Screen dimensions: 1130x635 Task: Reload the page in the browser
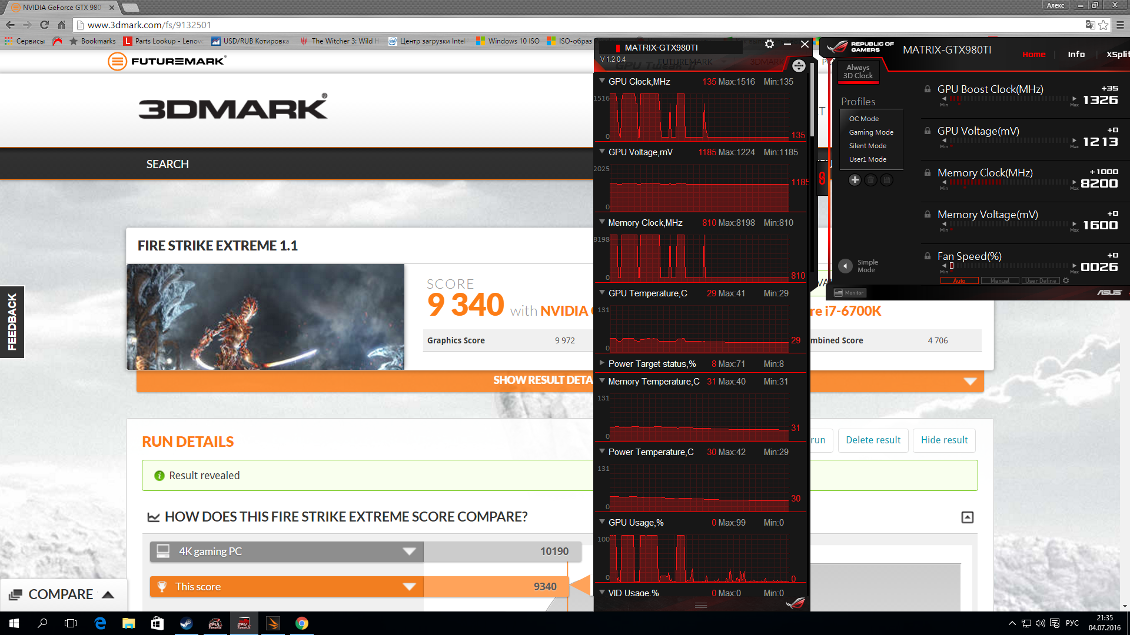[44, 25]
